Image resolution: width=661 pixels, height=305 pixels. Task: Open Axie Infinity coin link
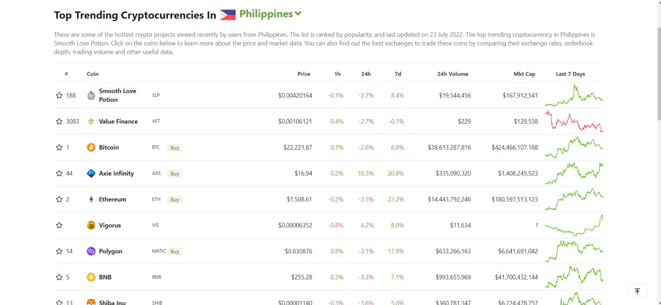coord(116,174)
